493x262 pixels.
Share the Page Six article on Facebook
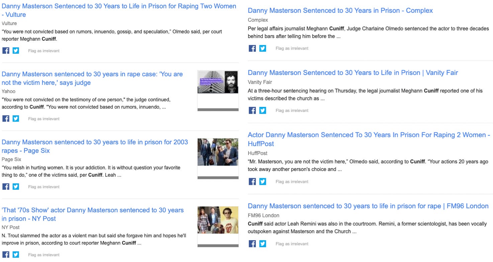[x=6, y=186]
